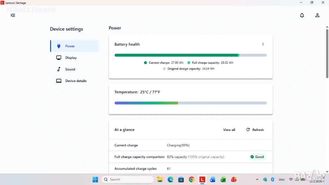
Task: Click the View all link
Action: click(229, 130)
